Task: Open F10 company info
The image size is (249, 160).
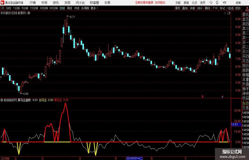Action: (x=215, y=8)
